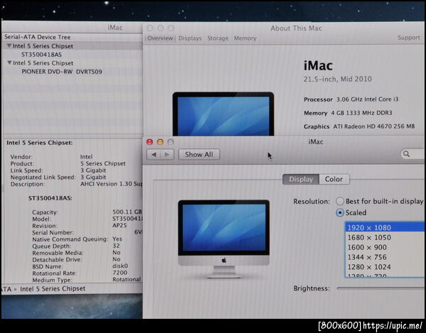This screenshot has width=426, height=333.
Task: Collapse the chipset containing PIONEER DVD-RW
Action: [x=9, y=62]
